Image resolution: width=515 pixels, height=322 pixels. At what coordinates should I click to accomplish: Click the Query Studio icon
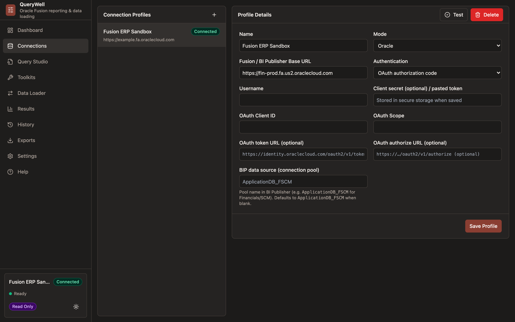[10, 62]
